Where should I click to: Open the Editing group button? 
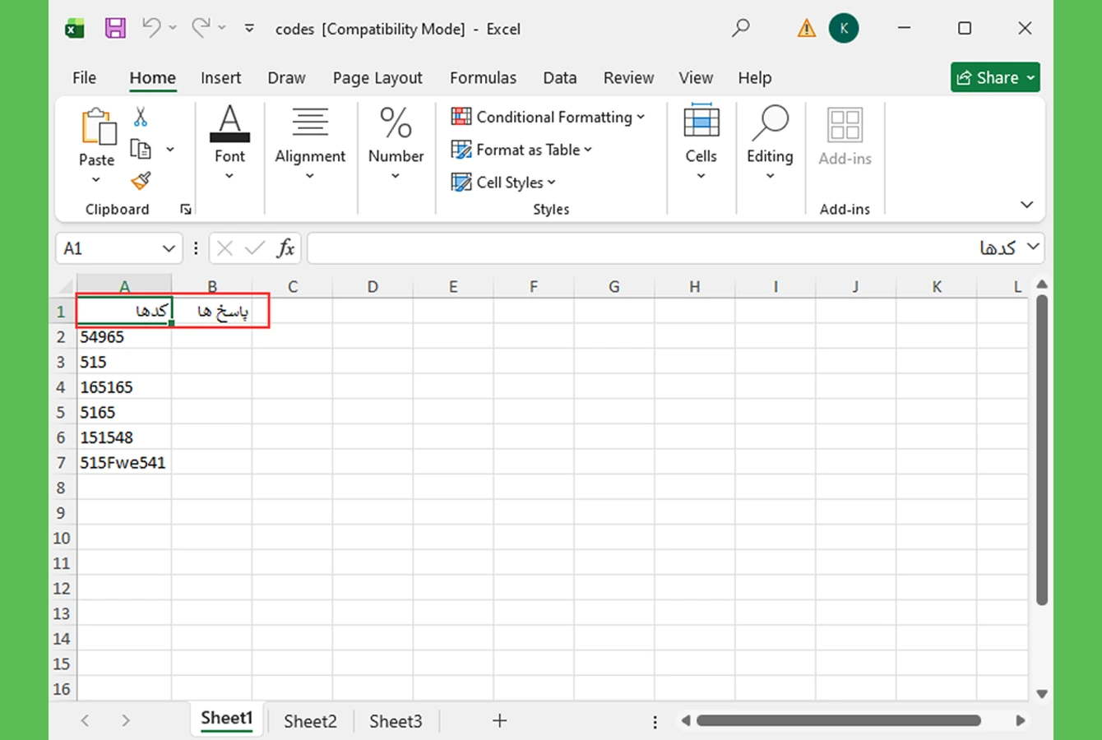tap(770, 144)
